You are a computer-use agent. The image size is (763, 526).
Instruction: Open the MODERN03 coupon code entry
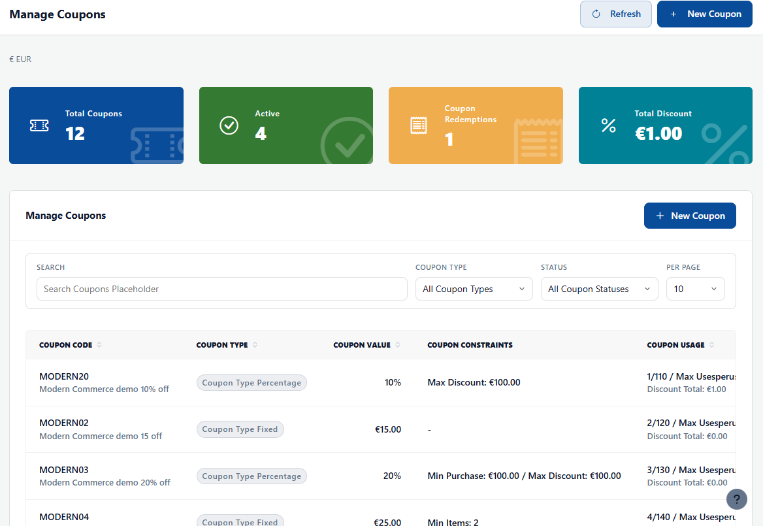[64, 470]
